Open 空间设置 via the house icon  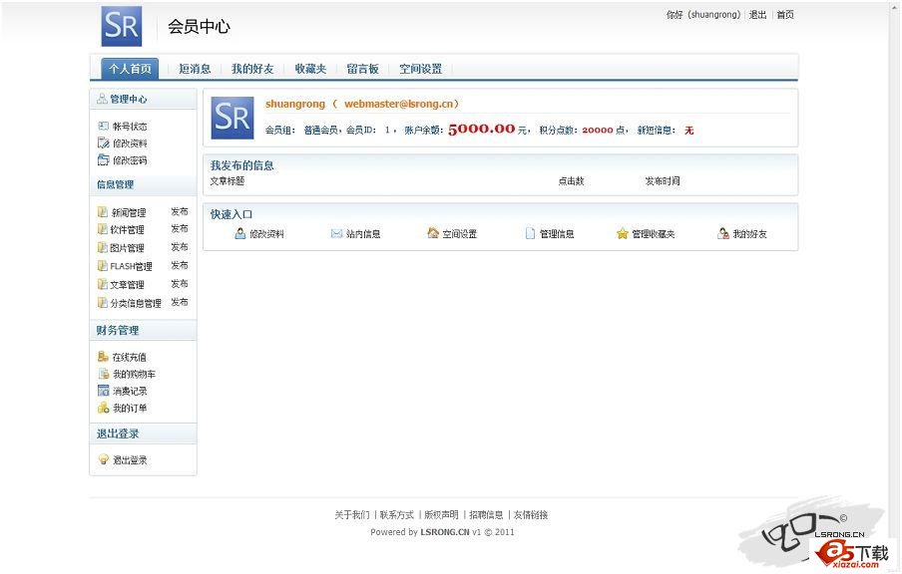[x=433, y=233]
